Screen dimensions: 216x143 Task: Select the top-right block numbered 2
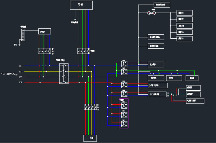[x=184, y=19]
